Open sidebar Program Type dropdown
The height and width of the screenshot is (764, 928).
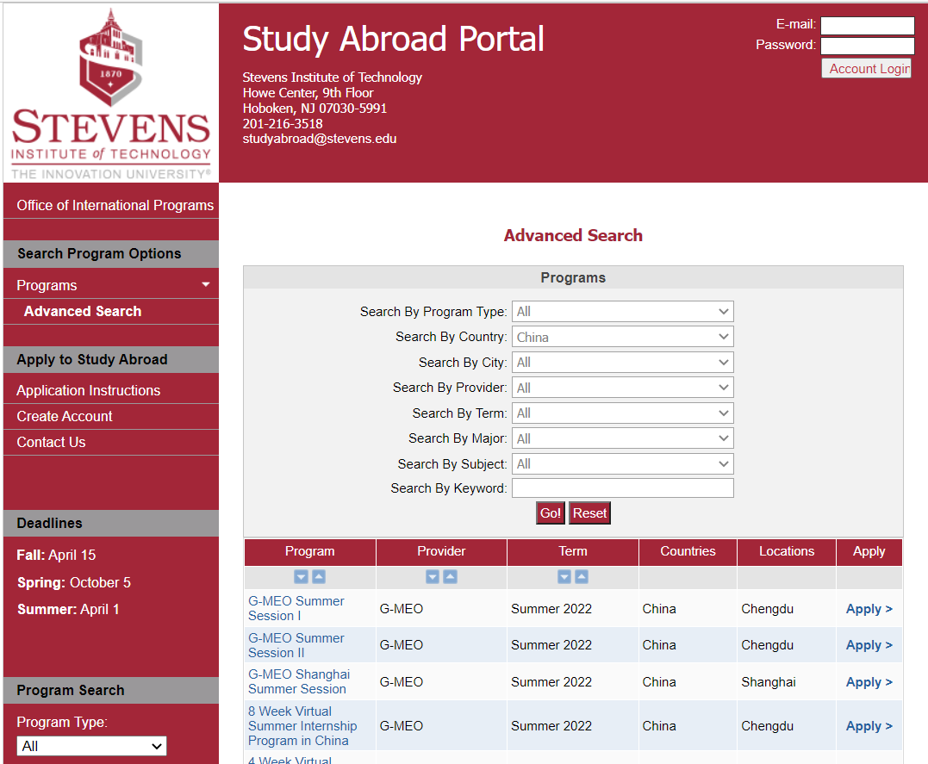tap(91, 746)
